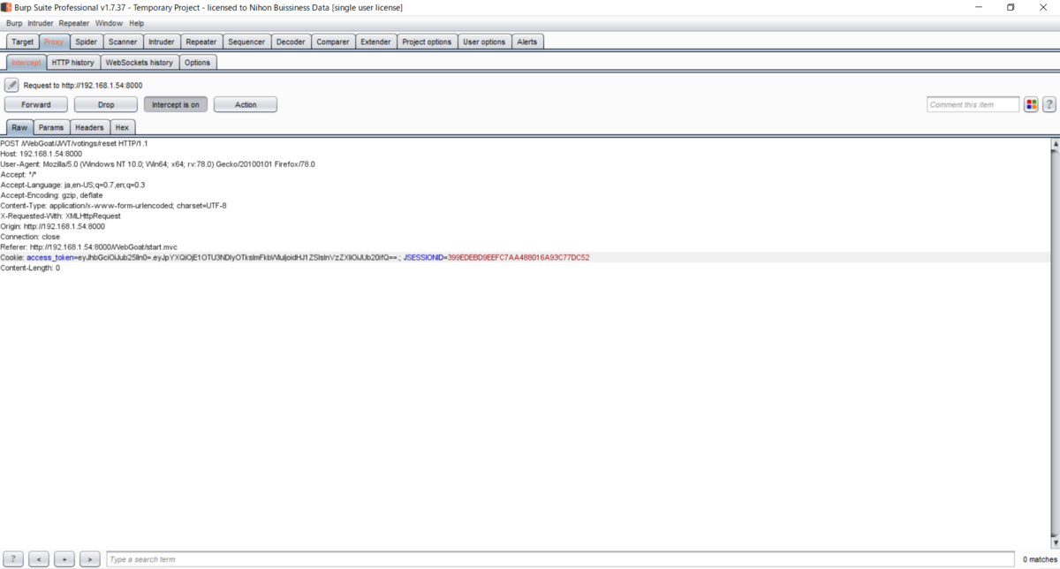Click the Content-Length: 0 line

pos(30,268)
